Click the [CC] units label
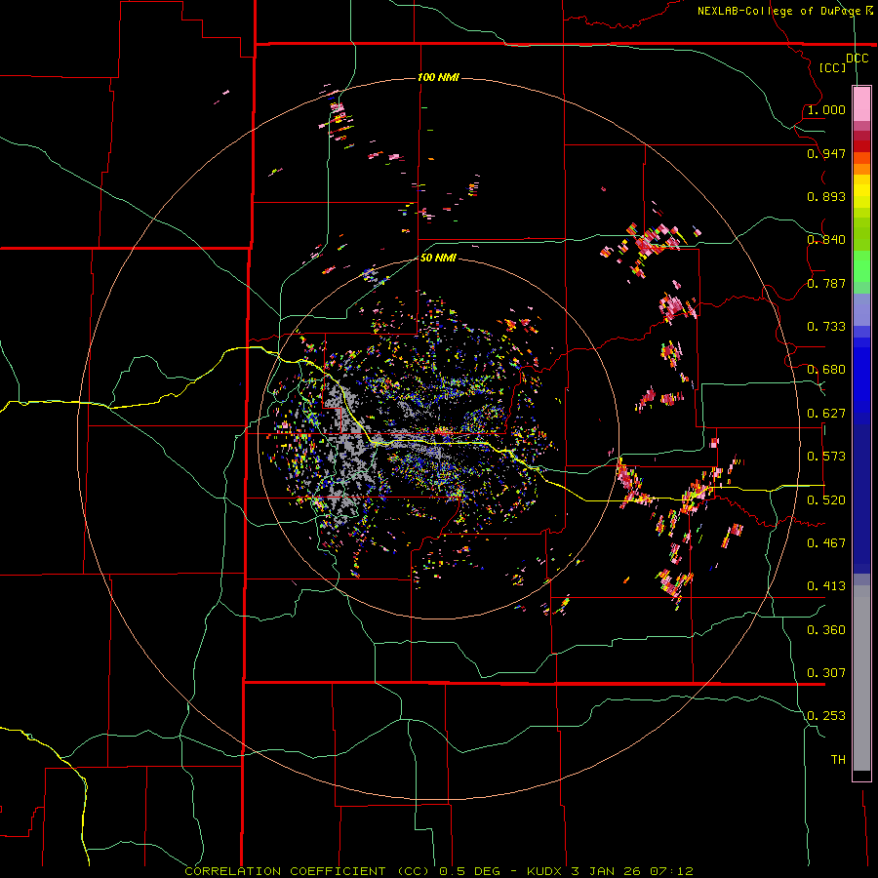The width and height of the screenshot is (878, 878). click(x=833, y=67)
